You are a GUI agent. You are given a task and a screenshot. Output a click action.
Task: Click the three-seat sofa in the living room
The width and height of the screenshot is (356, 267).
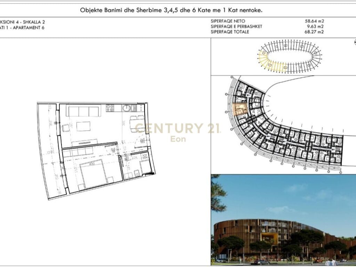pos(83,111)
